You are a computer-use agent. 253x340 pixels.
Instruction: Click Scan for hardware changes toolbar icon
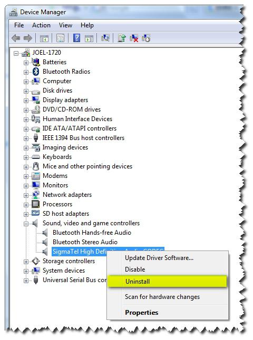coord(105,38)
